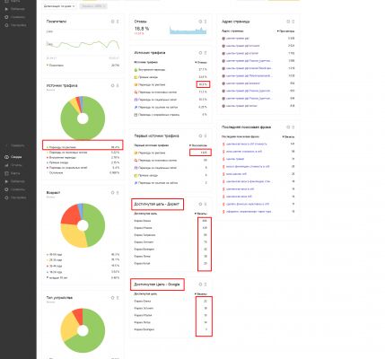Toggle Прямые заходы in pie legend

click(x=57, y=162)
